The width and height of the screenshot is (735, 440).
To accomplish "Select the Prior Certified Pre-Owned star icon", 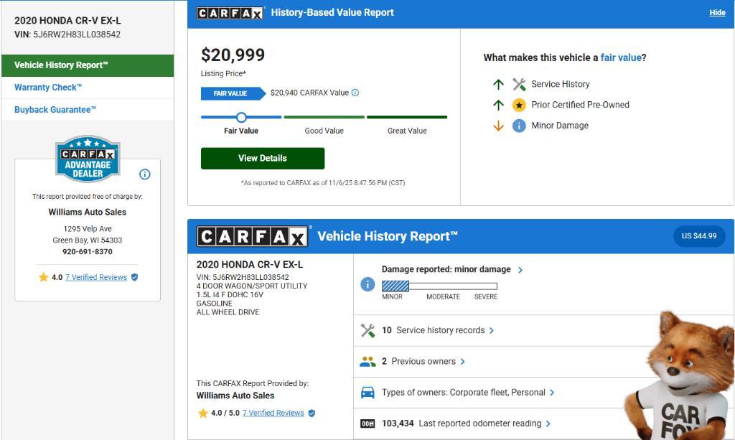I will 518,104.
